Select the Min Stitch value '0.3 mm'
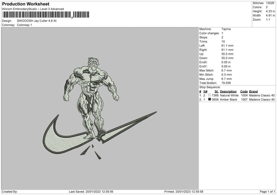 [227, 75]
